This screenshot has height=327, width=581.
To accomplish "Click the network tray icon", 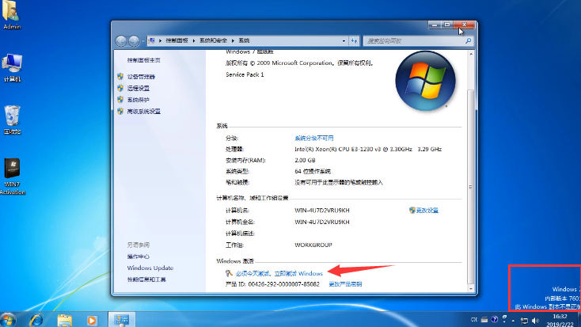I will pyautogui.click(x=524, y=321).
